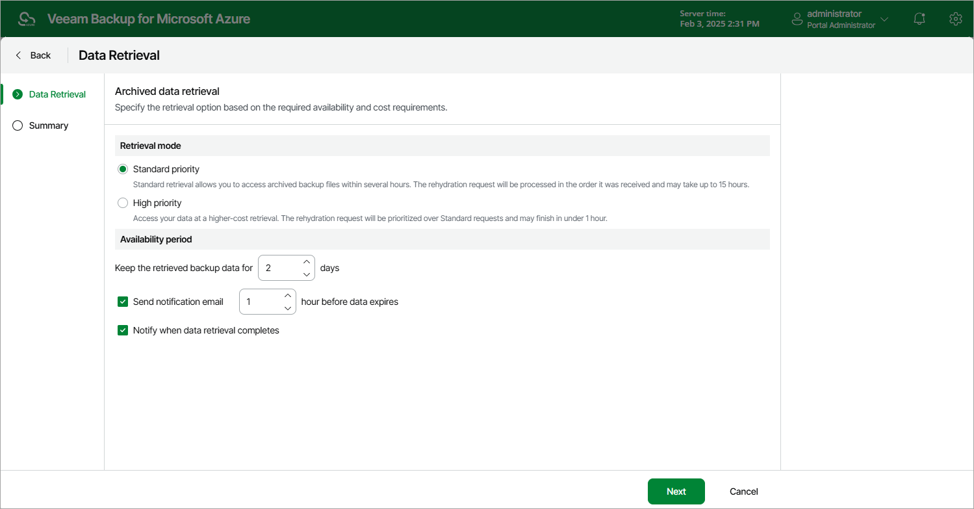Click the Summary step circle icon
This screenshot has width=974, height=509.
18,125
